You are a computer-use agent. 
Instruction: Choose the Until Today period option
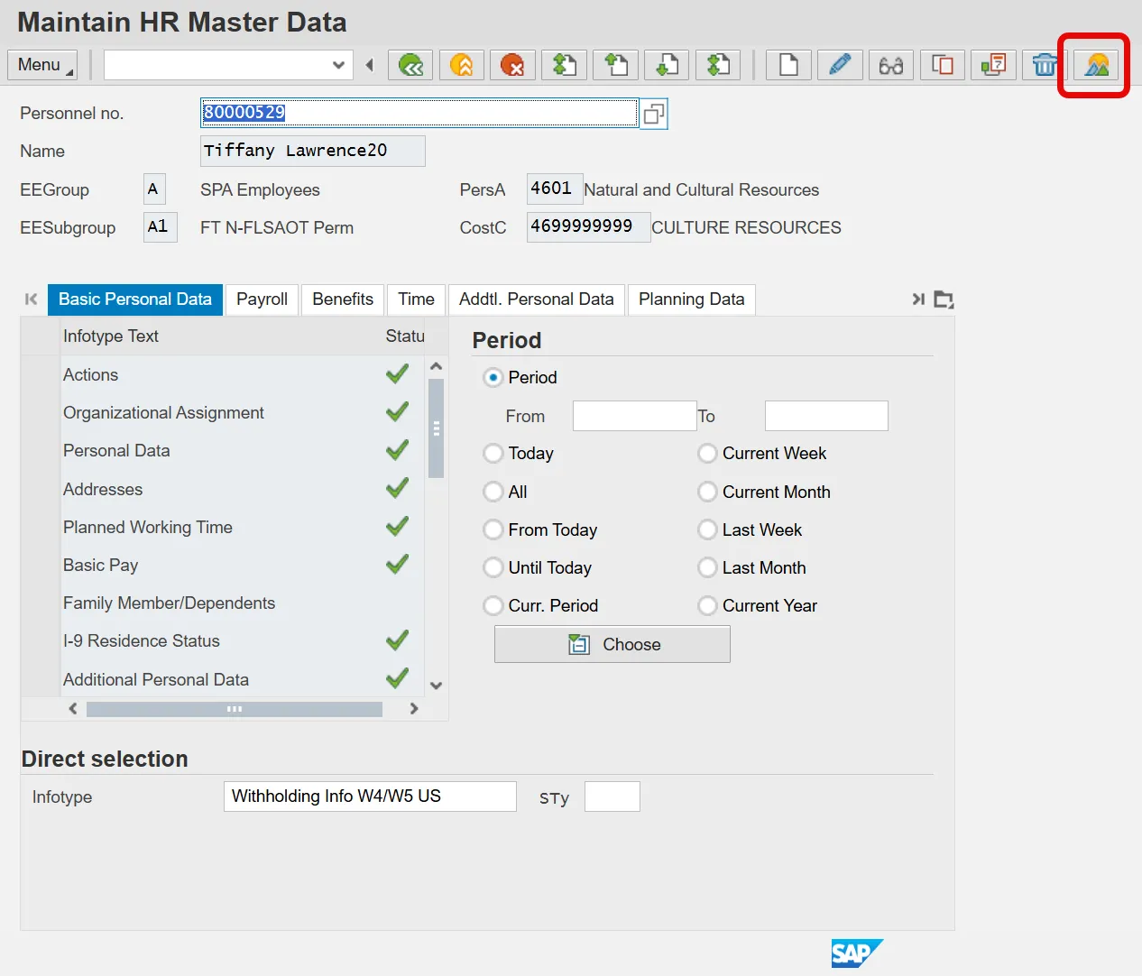click(493, 568)
